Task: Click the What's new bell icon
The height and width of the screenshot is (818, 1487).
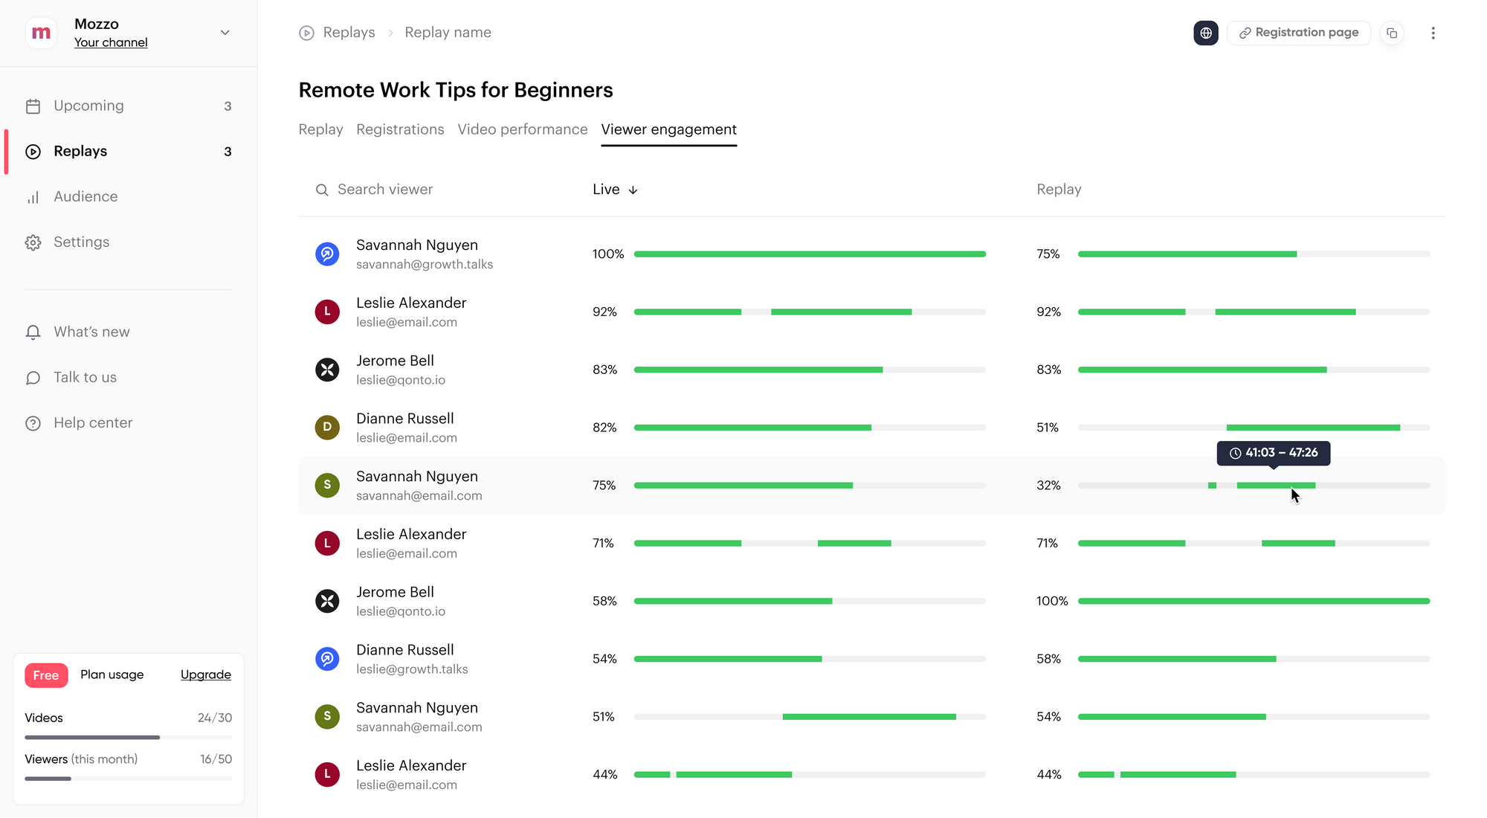Action: tap(33, 332)
